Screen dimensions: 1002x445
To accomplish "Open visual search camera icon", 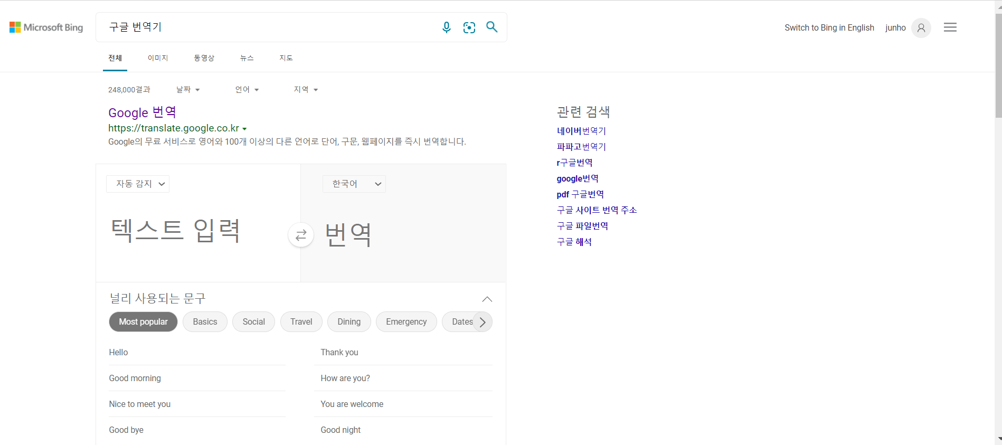I will point(469,27).
